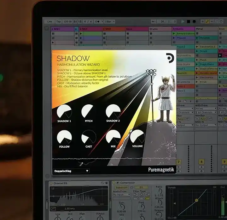Click the 120.00 tempo field

click(67, 21)
